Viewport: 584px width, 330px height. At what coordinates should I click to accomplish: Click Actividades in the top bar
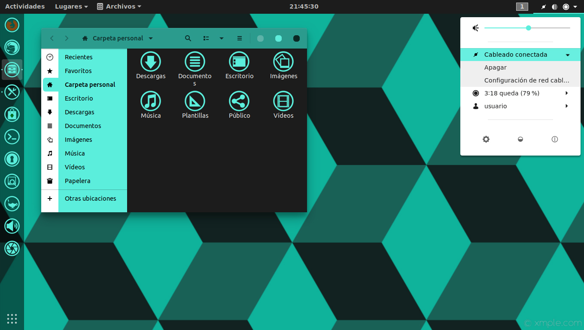[x=25, y=6]
